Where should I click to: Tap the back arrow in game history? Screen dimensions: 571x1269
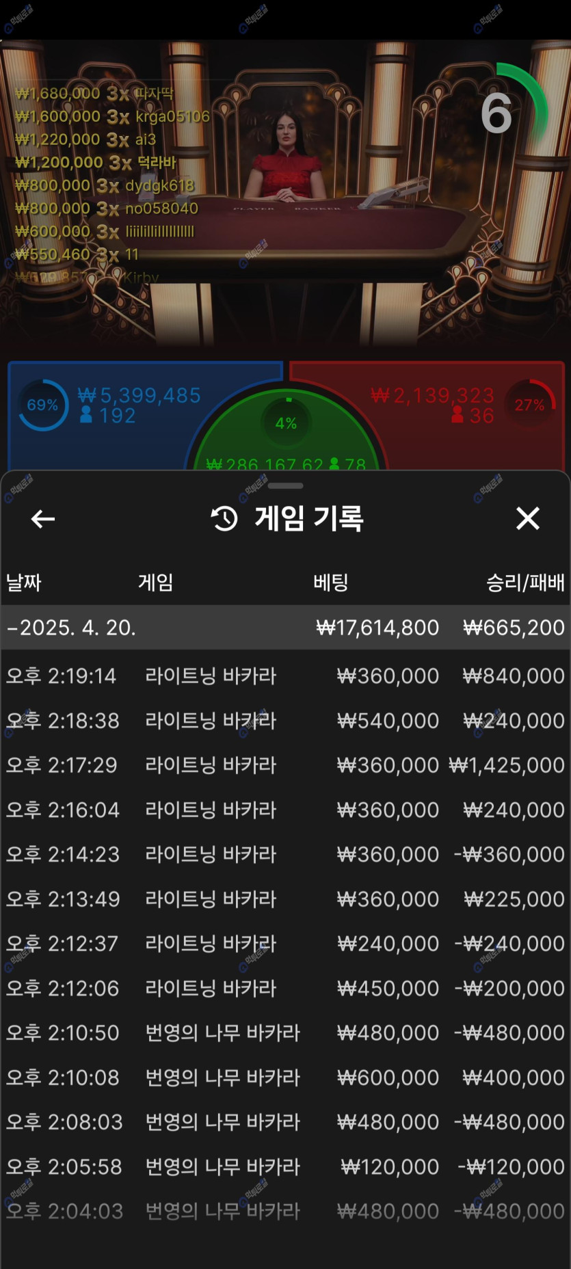[42, 519]
